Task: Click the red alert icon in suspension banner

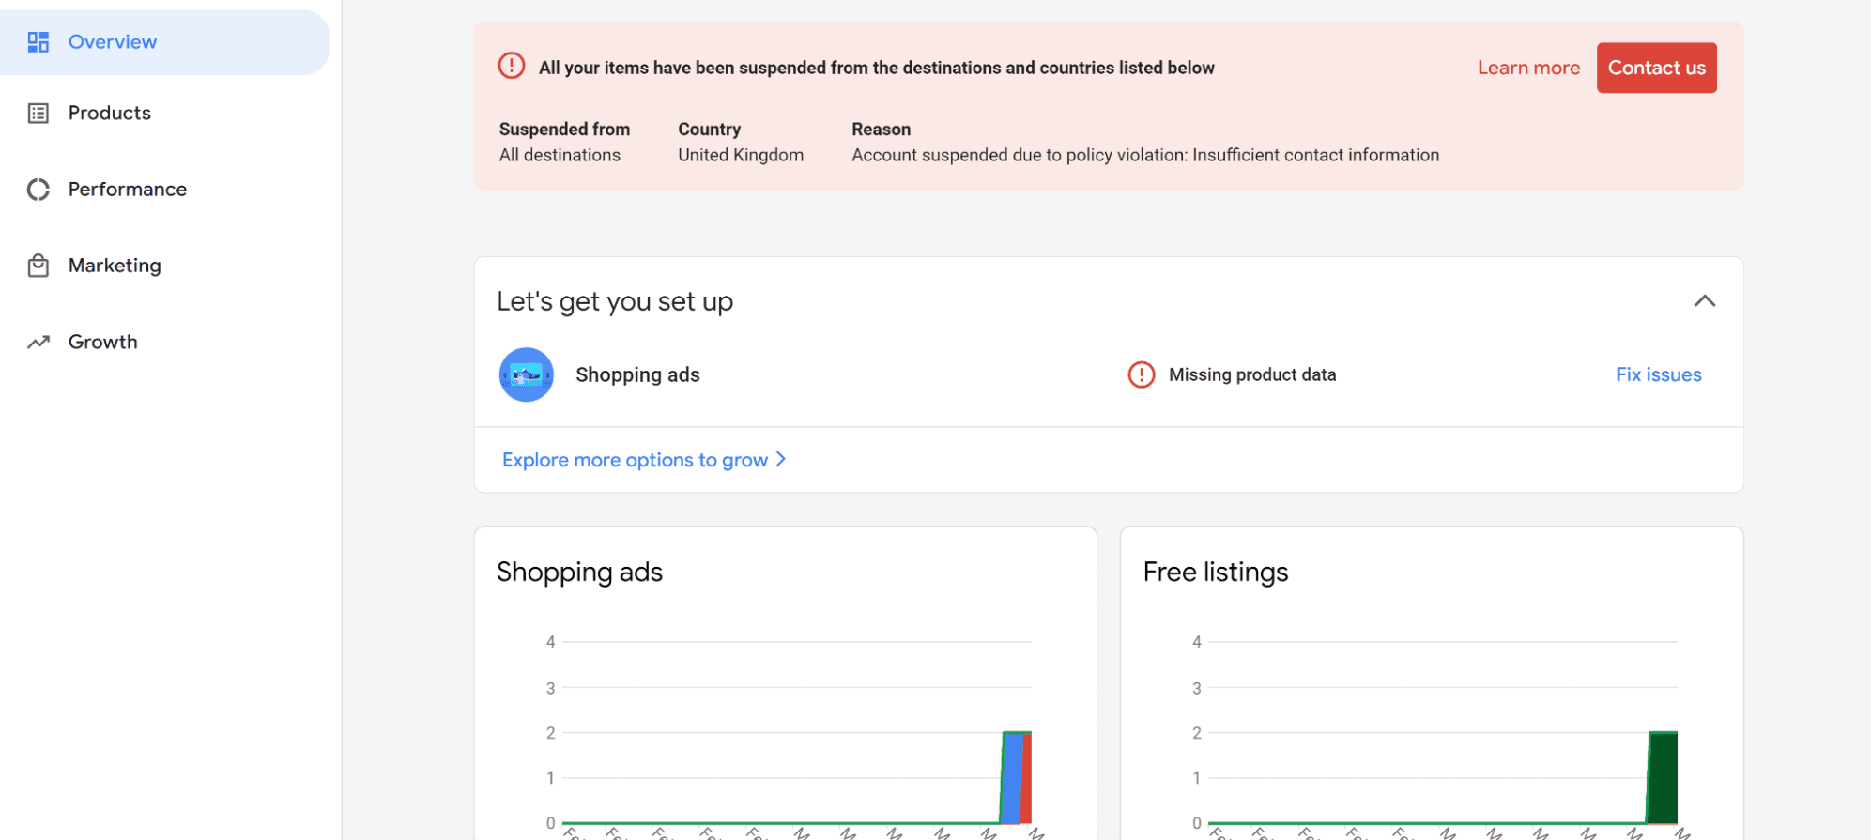Action: click(x=512, y=67)
